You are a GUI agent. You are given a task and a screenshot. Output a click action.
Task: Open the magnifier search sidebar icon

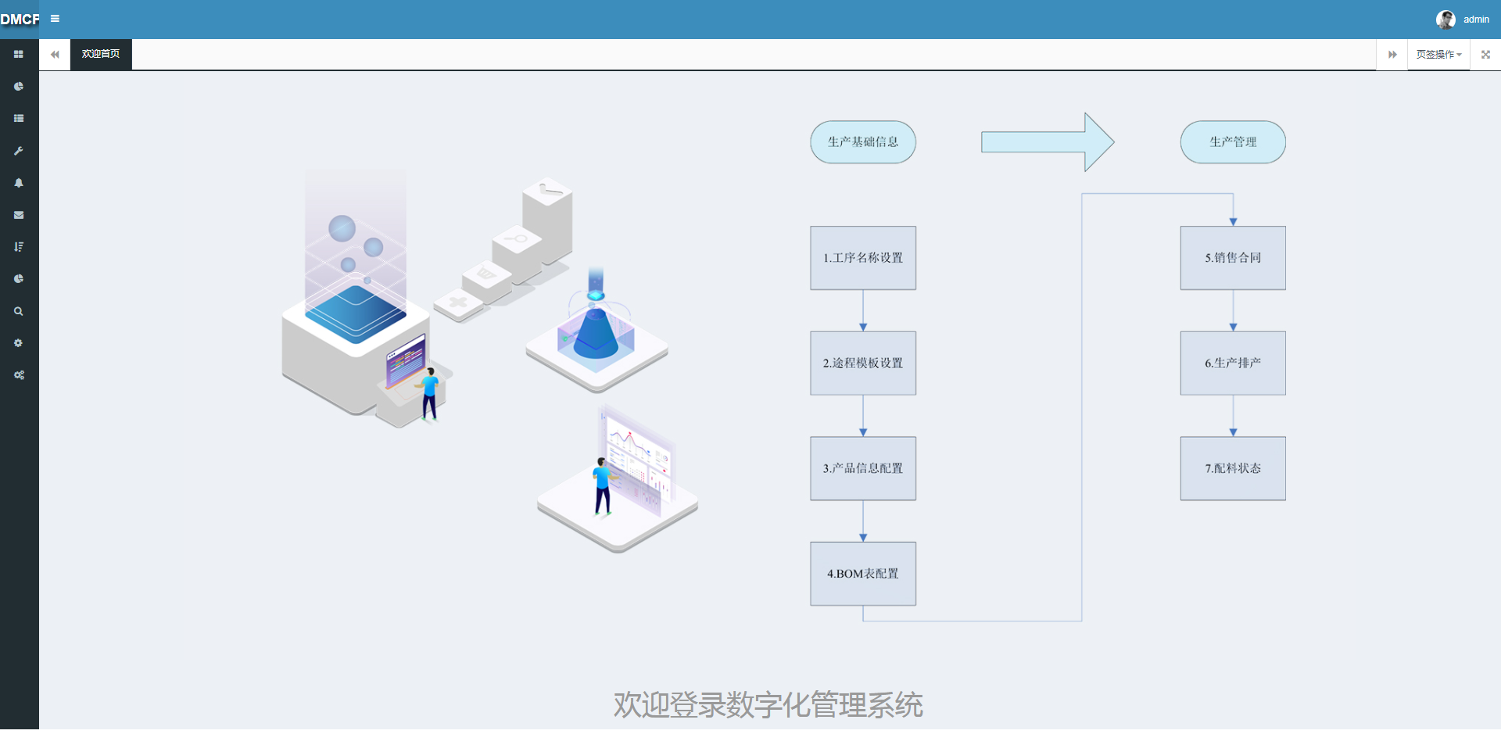point(19,311)
